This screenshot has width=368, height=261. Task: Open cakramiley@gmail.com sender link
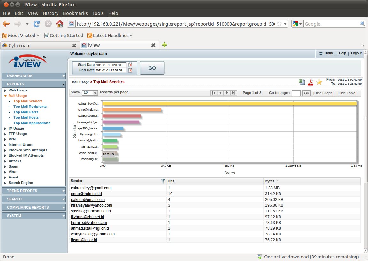coord(91,188)
